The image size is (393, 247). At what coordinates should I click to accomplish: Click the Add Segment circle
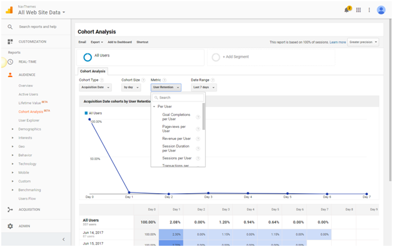point(216,57)
